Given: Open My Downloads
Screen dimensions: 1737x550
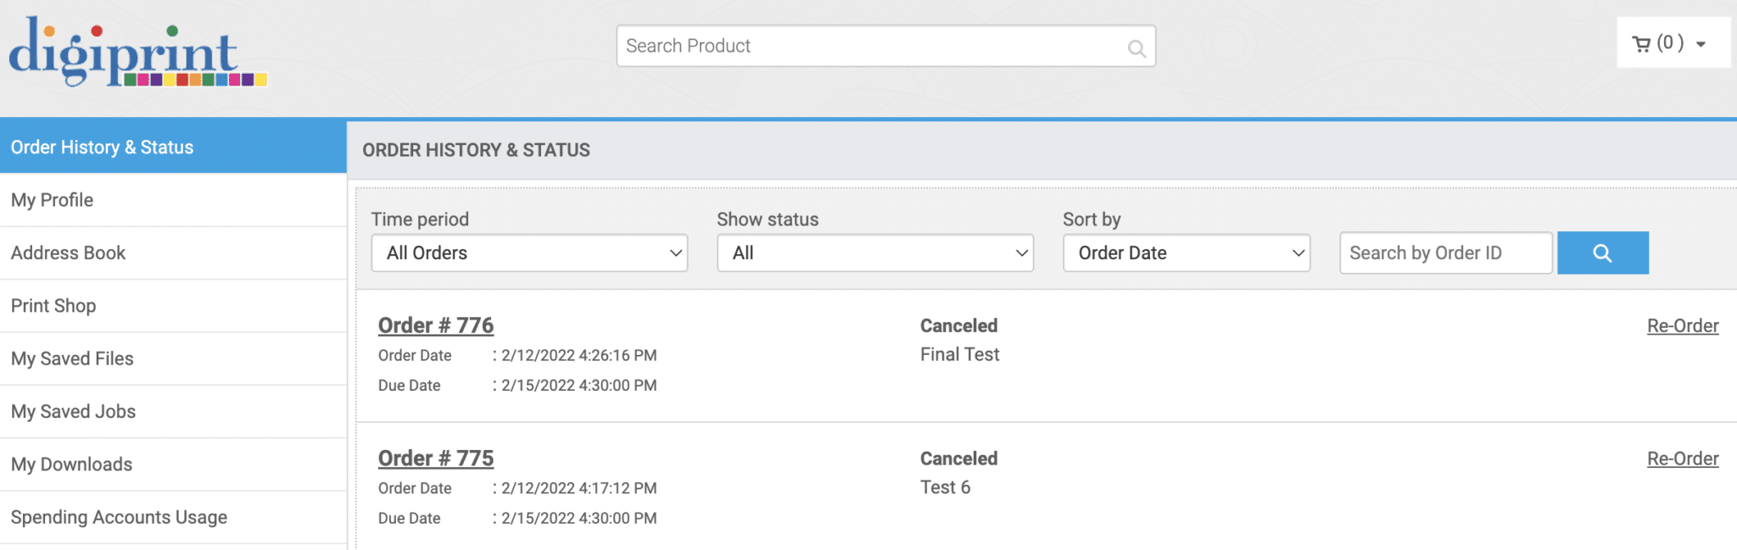Looking at the screenshot, I should point(173,464).
